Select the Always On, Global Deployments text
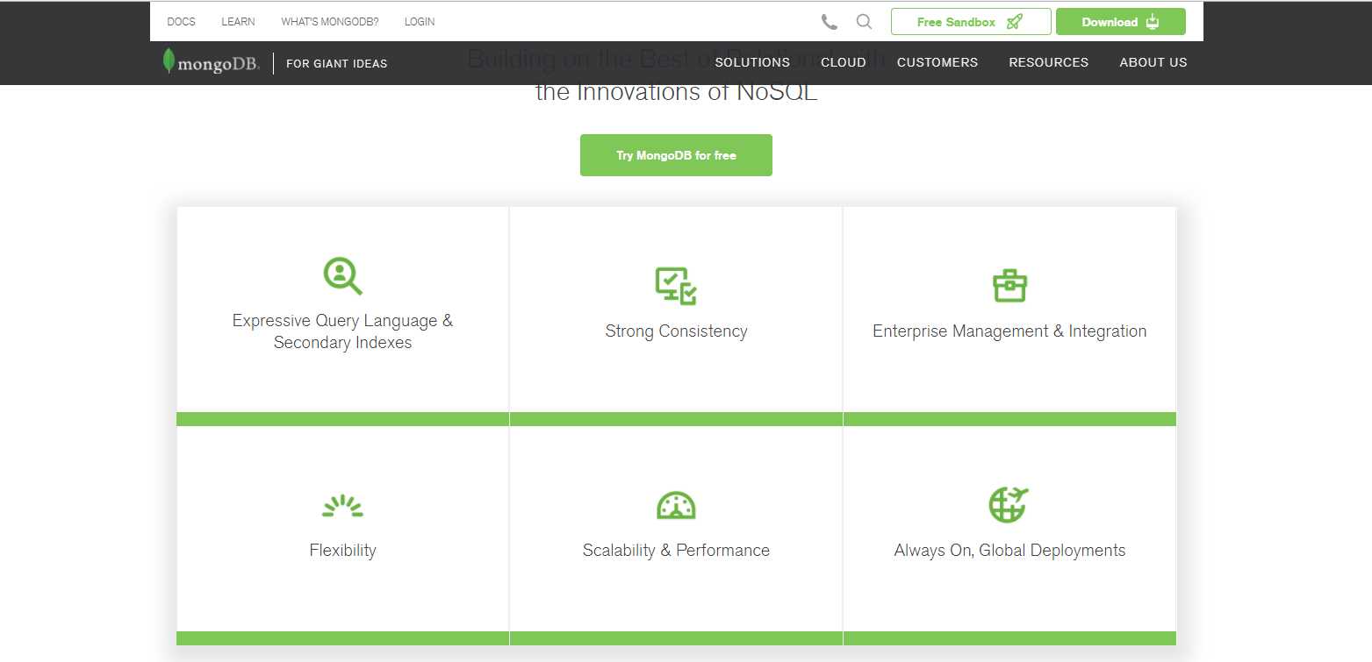This screenshot has height=662, width=1372. coord(1009,551)
